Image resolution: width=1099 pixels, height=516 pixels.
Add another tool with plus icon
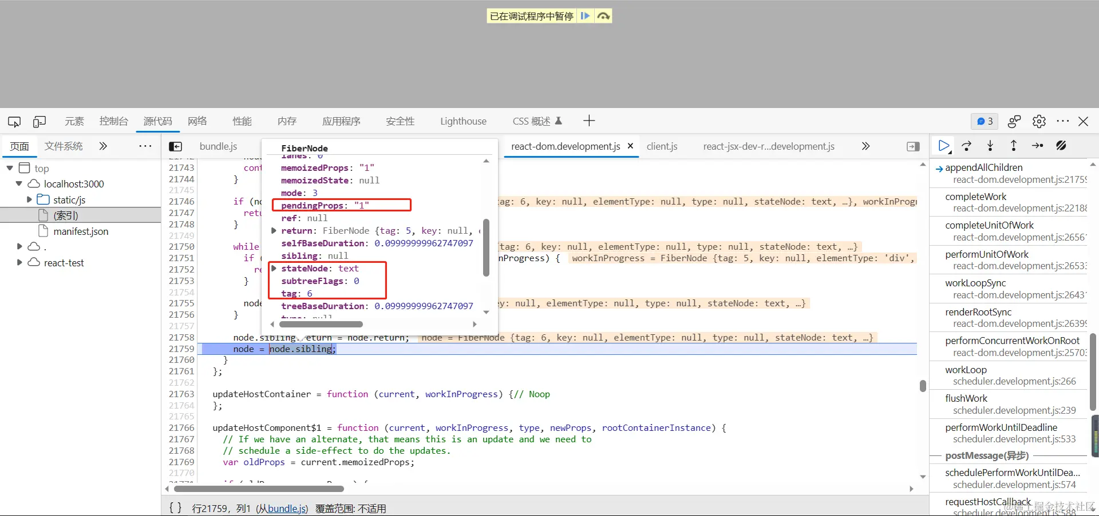pos(589,121)
